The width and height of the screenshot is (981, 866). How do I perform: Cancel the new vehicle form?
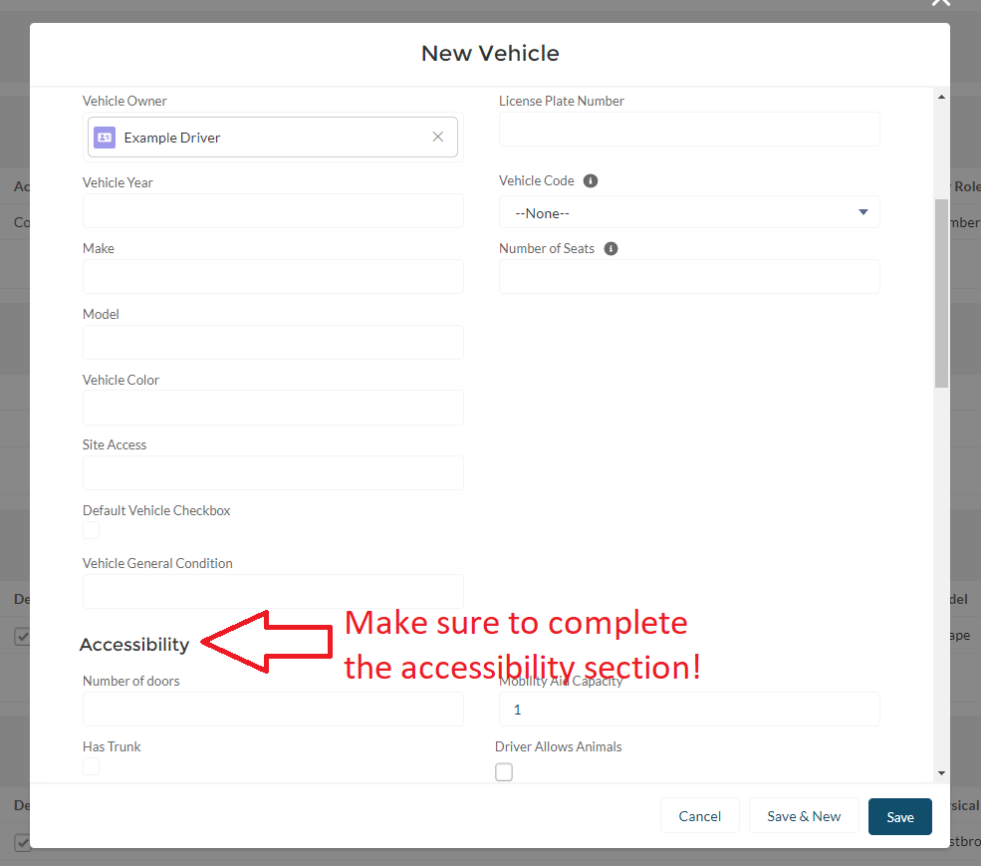coord(699,816)
